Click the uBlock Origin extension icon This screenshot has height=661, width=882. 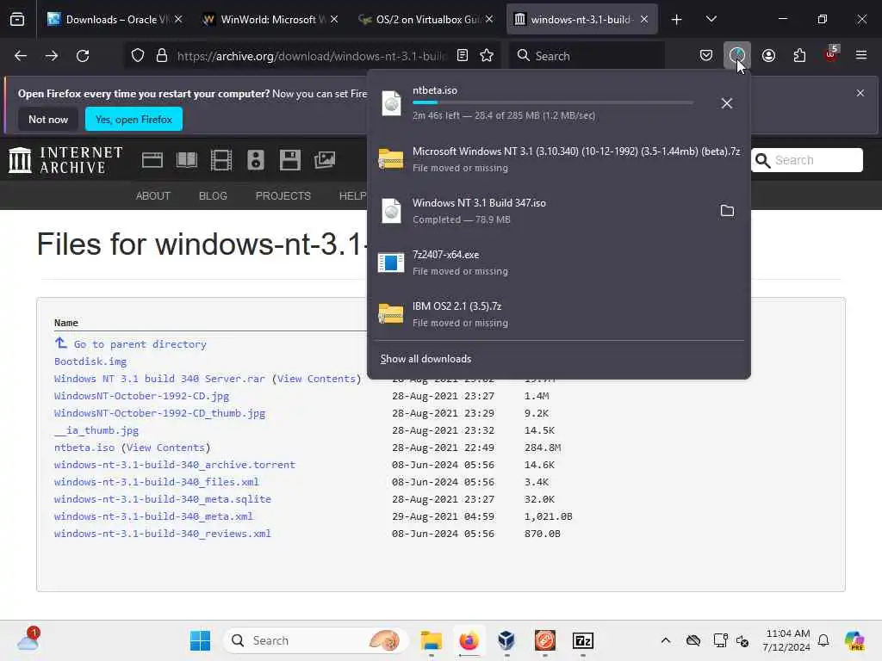point(831,54)
